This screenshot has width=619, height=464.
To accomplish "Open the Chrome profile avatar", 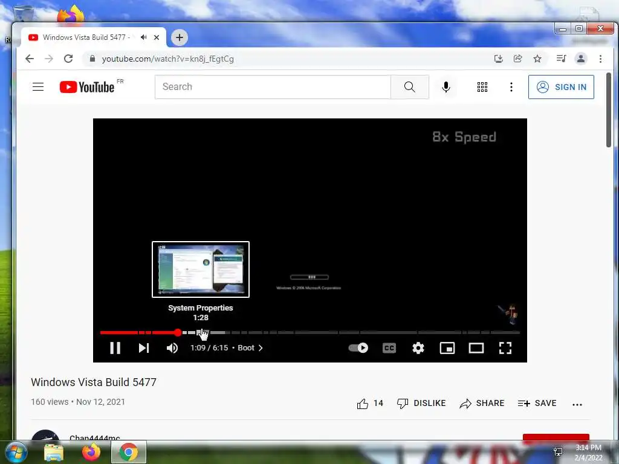I will 581,59.
